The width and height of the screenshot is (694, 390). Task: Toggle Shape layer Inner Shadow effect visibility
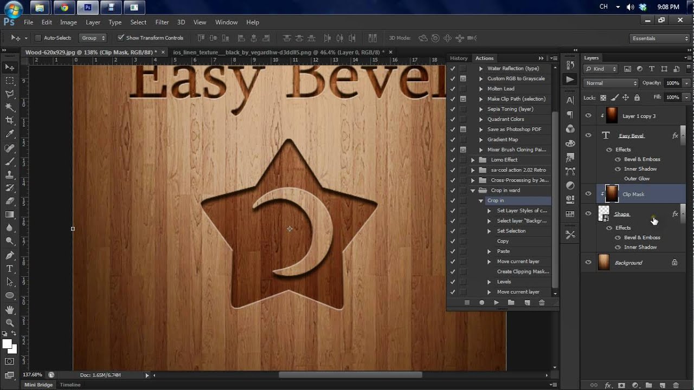tap(618, 248)
